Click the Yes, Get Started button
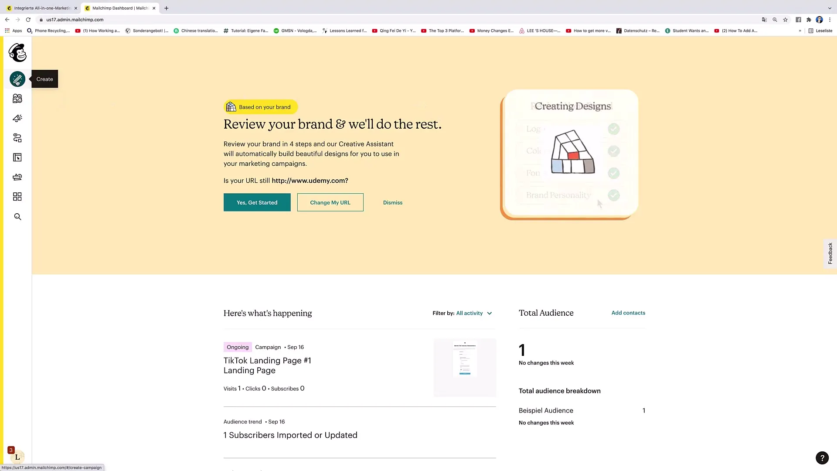 257,202
